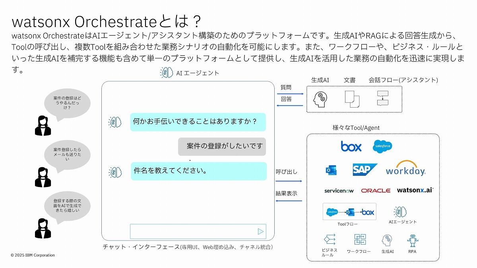Select the watsonx.ai logo

[415, 190]
